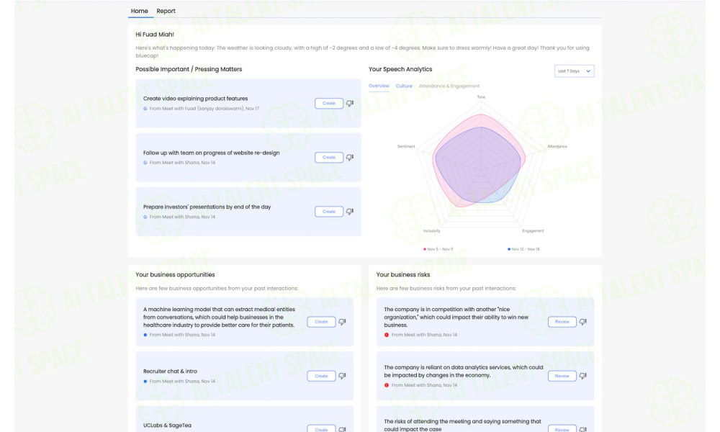The image size is (720, 432).
Task: Click the source icon on website re-design item
Action: pyautogui.click(x=145, y=163)
